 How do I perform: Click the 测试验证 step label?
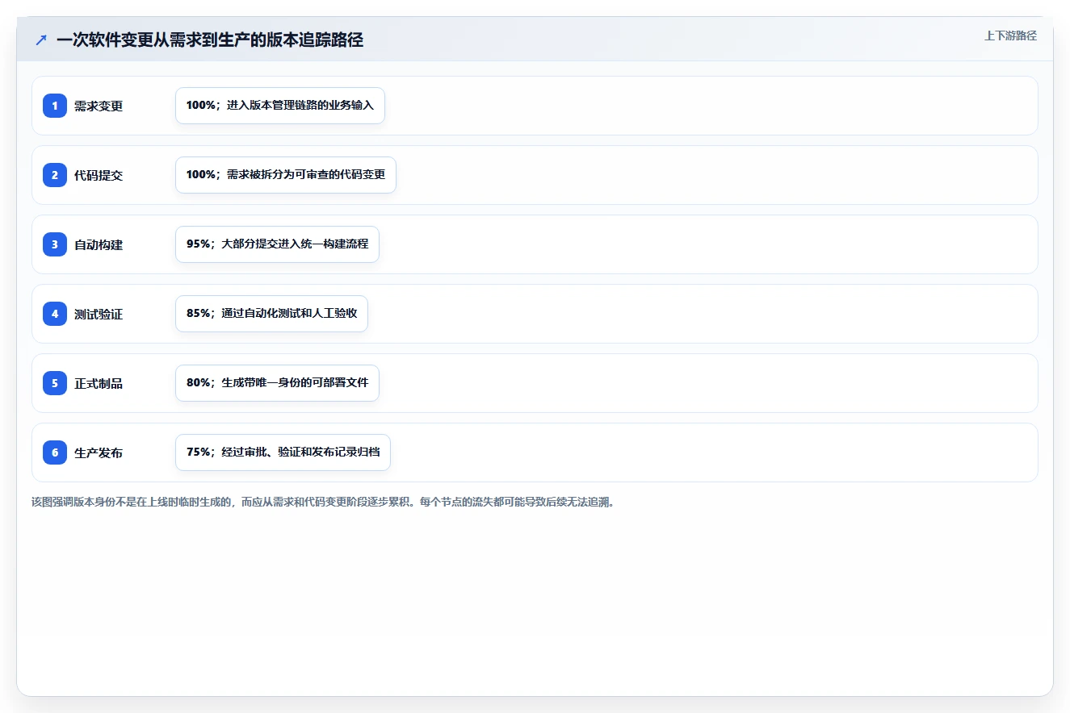pyautogui.click(x=99, y=315)
